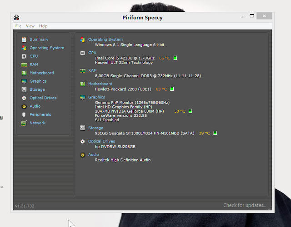Open the File menu
291x227 pixels.
(18, 26)
